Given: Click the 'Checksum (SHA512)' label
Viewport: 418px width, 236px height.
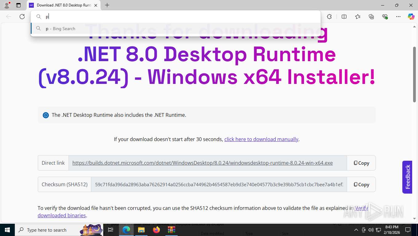Looking at the screenshot, I should click(x=65, y=184).
